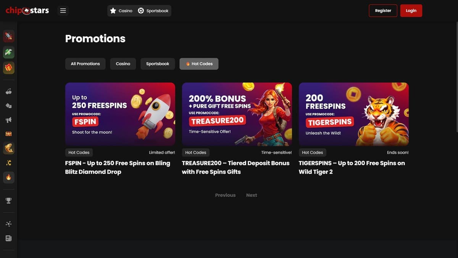Click the treasure chest sidebar icon
This screenshot has height=258, width=458.
click(9, 134)
